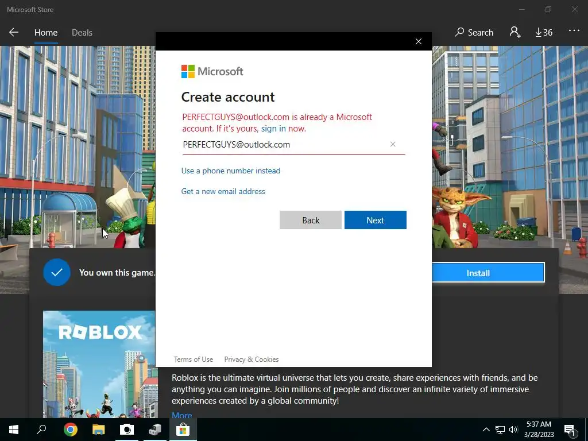Click the Roblox description paragraph

[x=354, y=389]
